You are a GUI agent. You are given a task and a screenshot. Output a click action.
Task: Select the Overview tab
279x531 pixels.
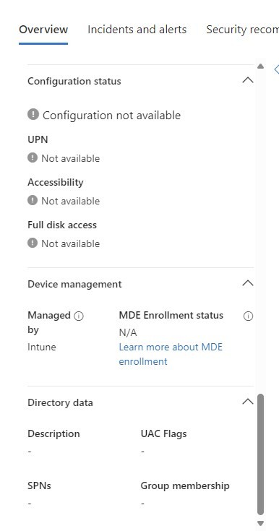pyautogui.click(x=43, y=30)
